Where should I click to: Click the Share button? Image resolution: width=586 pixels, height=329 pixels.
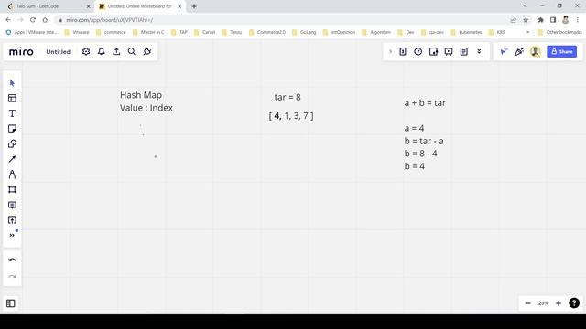click(561, 51)
